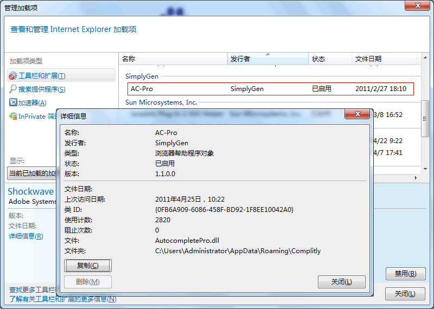Open 搜索提供程序(S) add-on type
The image size is (434, 309).
tap(42, 89)
